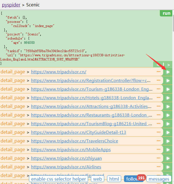Viewport: 174px width, 184px height.
Task: Expand details dots on CityGuideDetail-t13 row
Action: [x=158, y=132]
